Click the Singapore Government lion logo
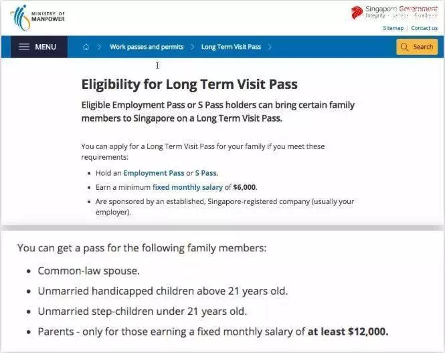 point(357,13)
